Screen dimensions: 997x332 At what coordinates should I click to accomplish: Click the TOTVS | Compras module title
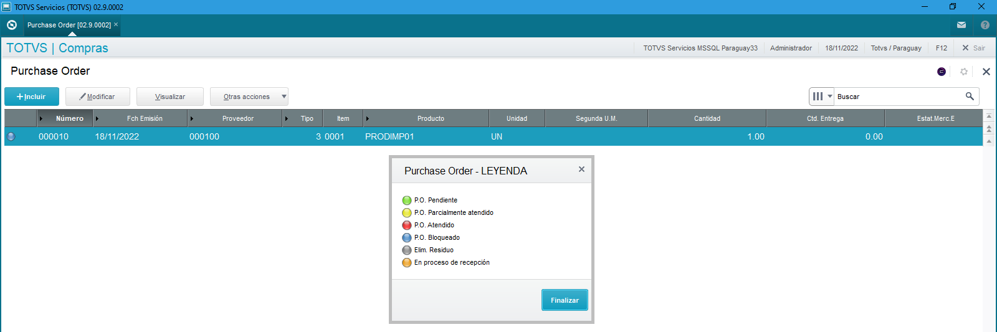(x=57, y=48)
